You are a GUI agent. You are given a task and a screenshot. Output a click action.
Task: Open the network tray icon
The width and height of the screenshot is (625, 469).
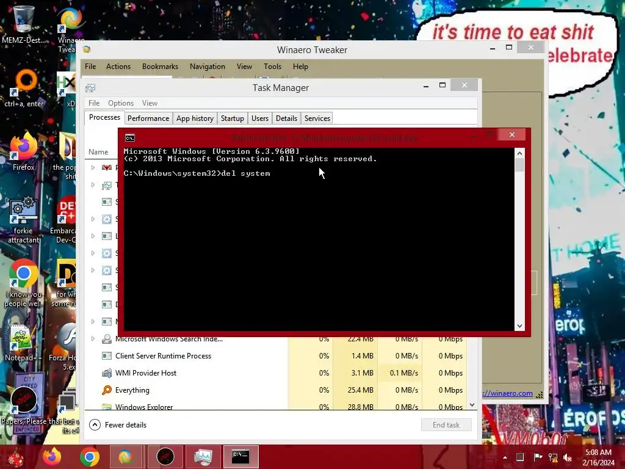point(553,457)
